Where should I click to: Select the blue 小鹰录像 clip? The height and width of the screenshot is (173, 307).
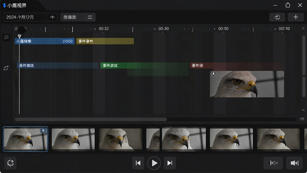coord(45,41)
